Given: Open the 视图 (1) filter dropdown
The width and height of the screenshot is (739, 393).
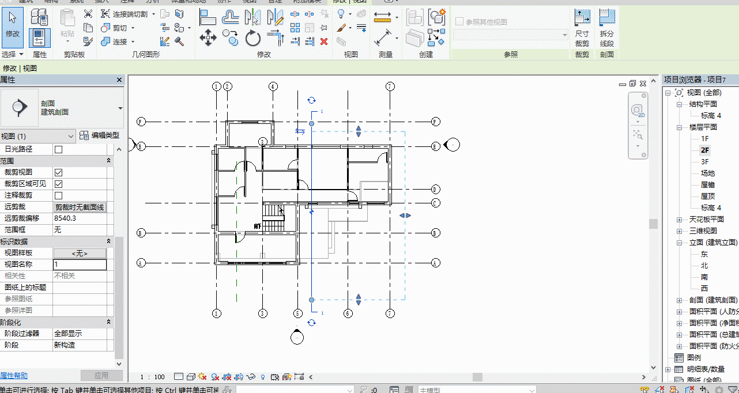Looking at the screenshot, I should point(38,136).
